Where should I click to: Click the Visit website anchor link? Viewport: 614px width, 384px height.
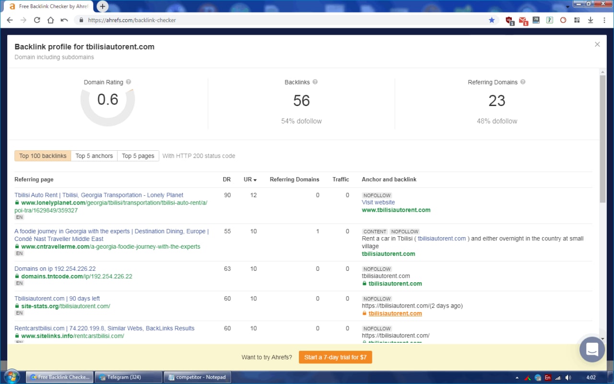coord(378,203)
